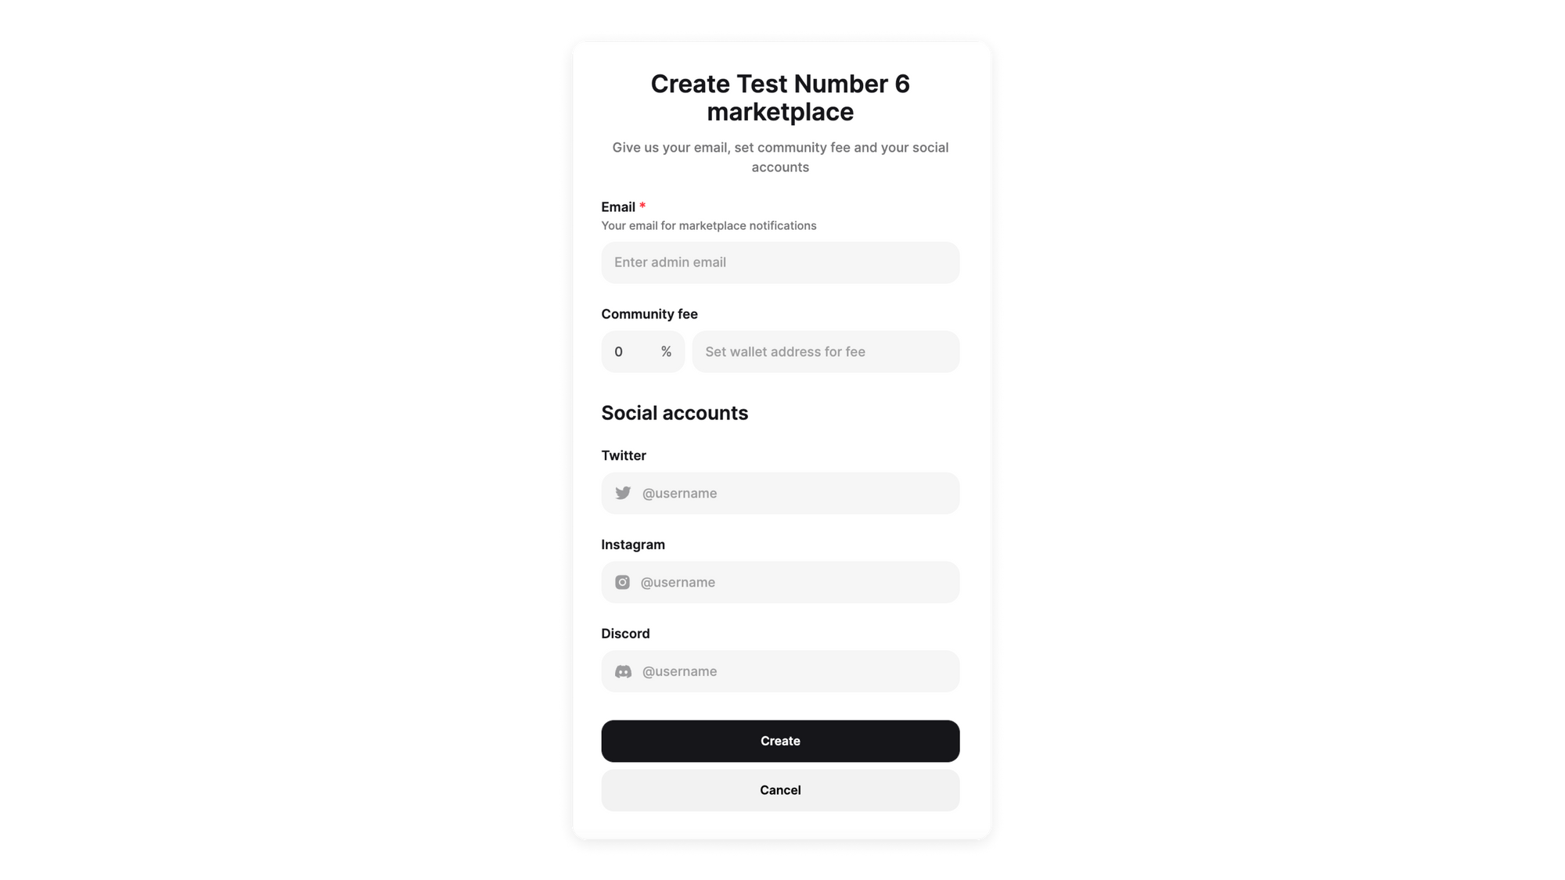Click the Create button to submit

pyautogui.click(x=780, y=740)
